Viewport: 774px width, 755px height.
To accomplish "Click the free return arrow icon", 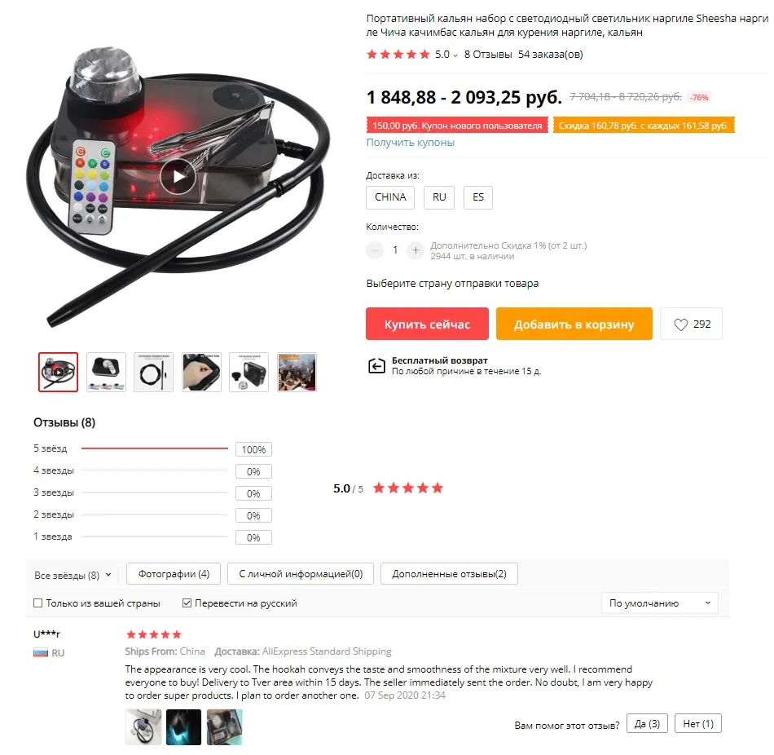I will click(376, 366).
